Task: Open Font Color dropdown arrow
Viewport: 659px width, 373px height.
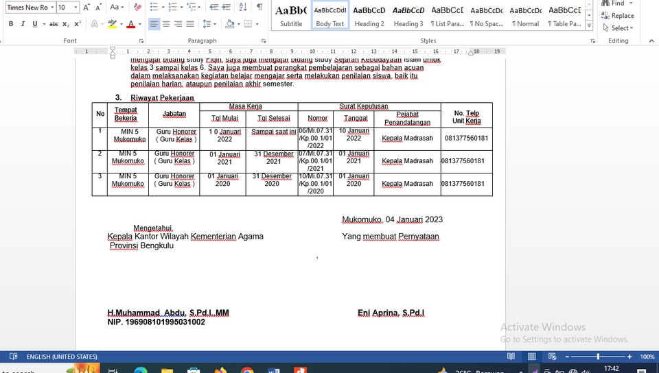Action: point(140,24)
